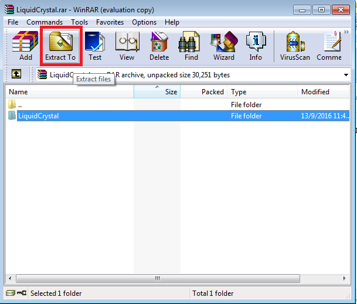Launch the Wizard icon
This screenshot has width=357, height=304.
(x=224, y=41)
